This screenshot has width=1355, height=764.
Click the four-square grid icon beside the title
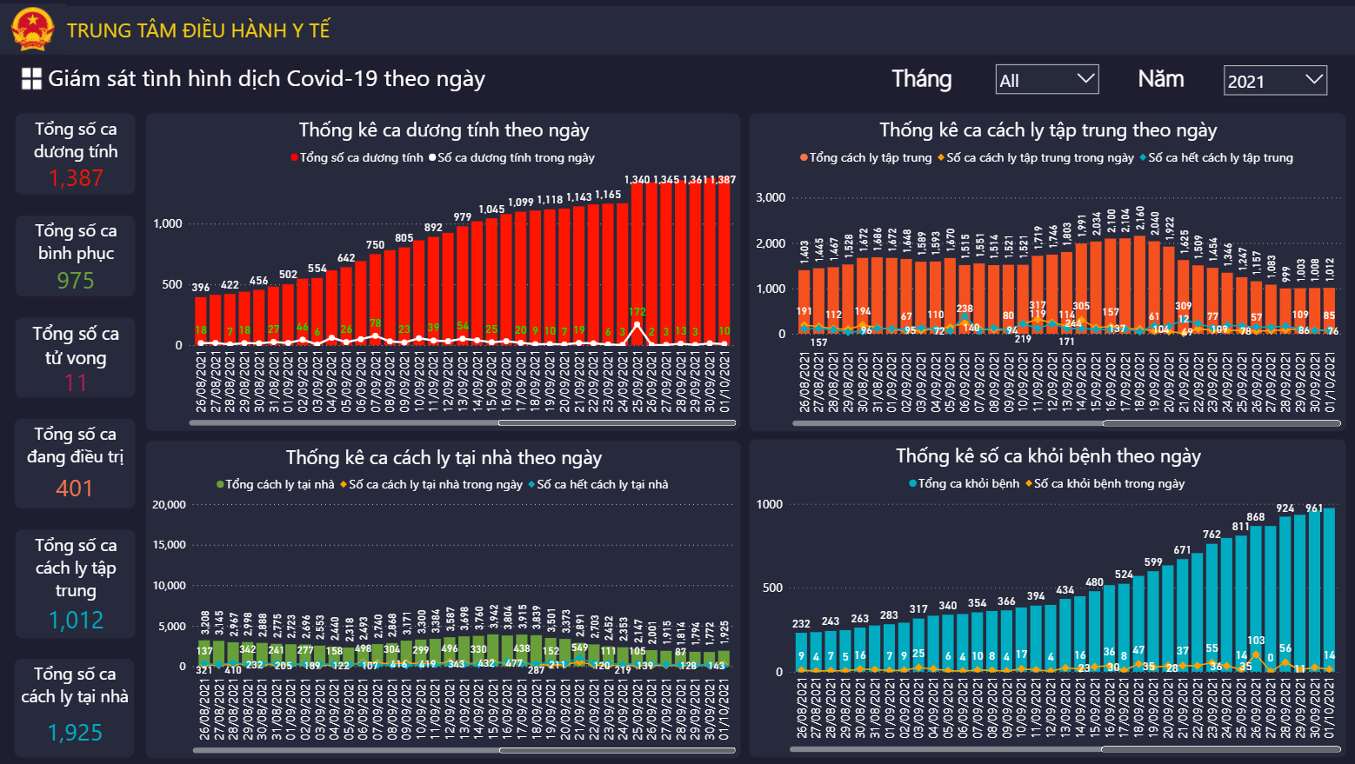pyautogui.click(x=31, y=79)
